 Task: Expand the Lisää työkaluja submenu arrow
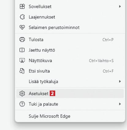point(120,81)
